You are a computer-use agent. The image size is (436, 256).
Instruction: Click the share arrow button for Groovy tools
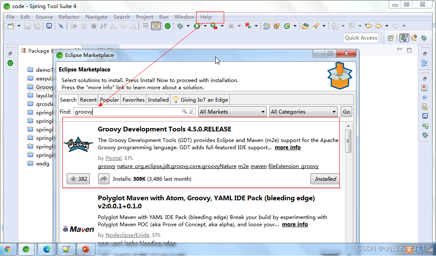click(103, 179)
